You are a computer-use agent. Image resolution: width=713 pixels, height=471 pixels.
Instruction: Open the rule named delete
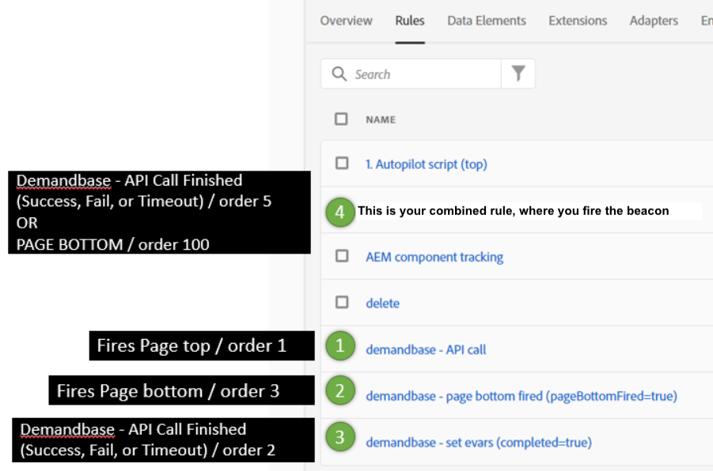382,303
